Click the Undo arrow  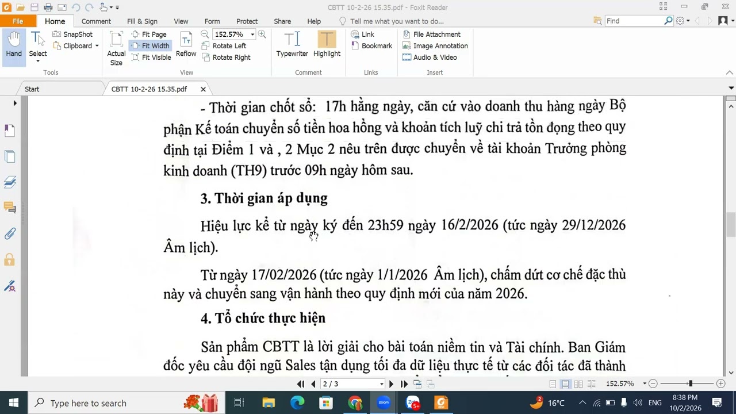(76, 7)
